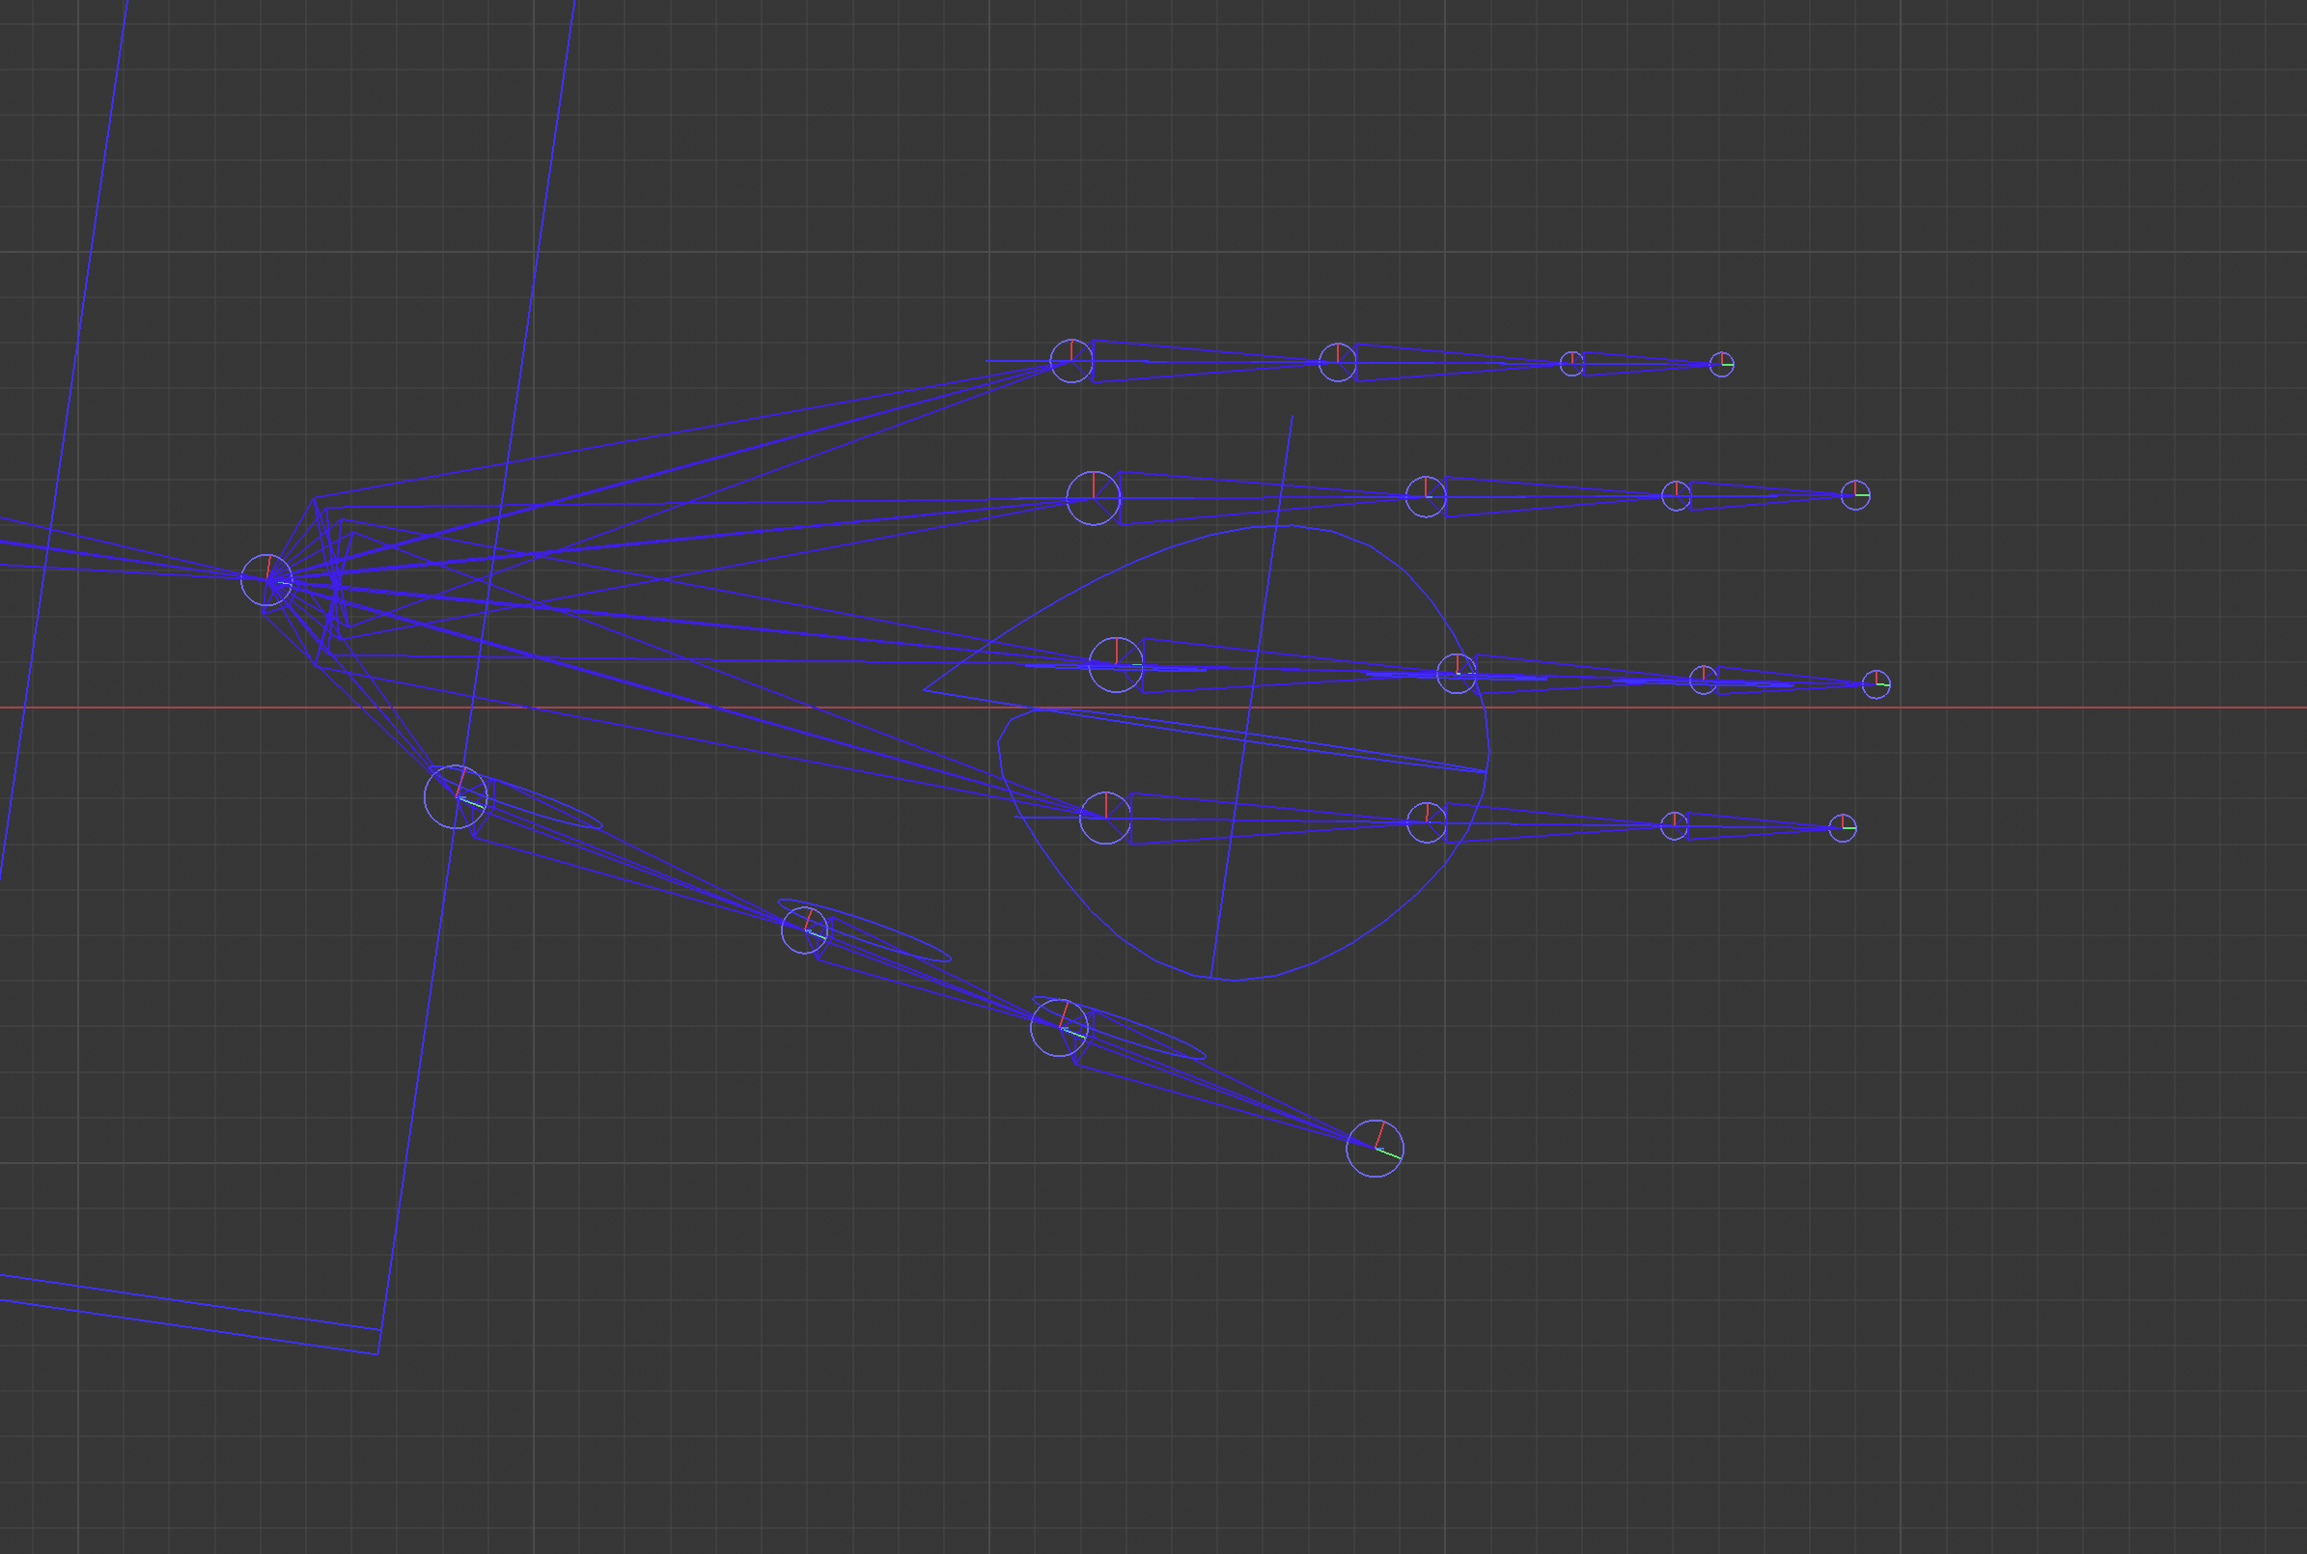The image size is (2307, 1554).
Task: Select the bottom straight finger's tip joint
Action: coord(1843,828)
